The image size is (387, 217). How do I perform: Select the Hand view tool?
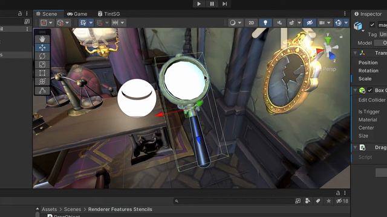click(42, 39)
